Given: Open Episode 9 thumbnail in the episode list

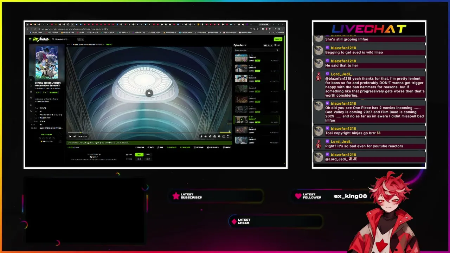Looking at the screenshot, I should [241, 140].
